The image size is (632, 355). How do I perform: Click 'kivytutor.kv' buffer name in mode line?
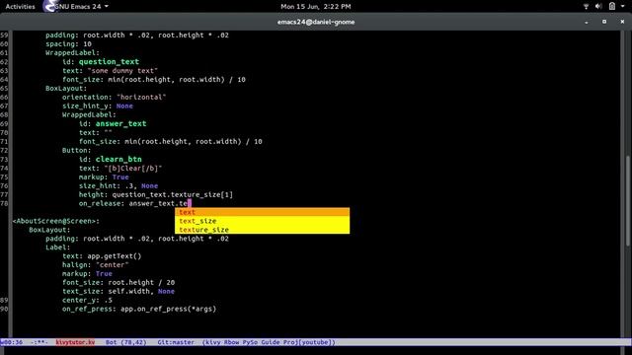[75, 342]
